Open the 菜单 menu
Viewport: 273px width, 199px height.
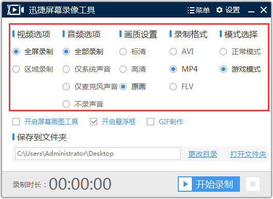pos(199,10)
